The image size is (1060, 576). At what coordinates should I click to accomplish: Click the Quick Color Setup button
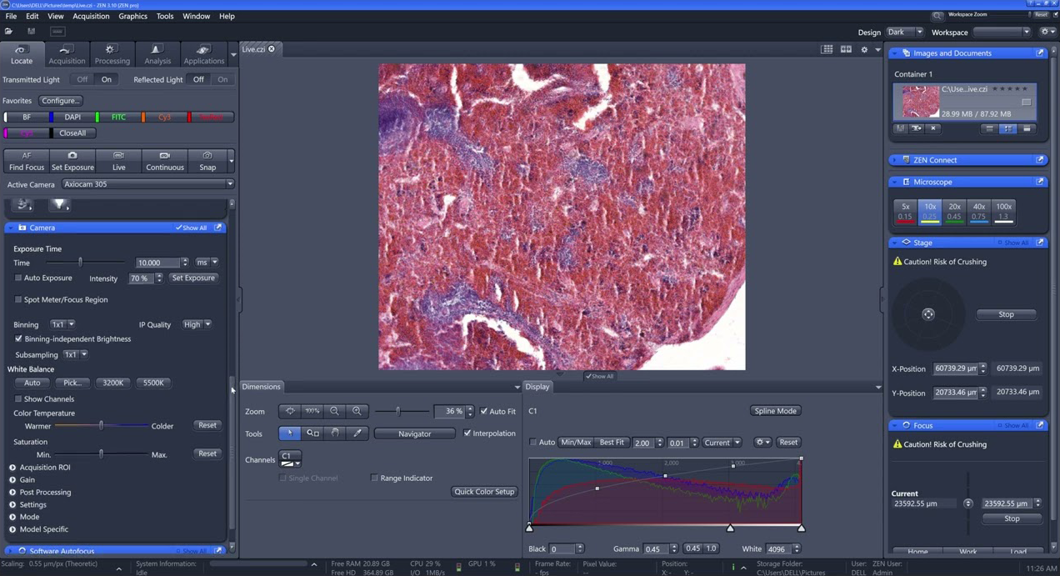484,492
